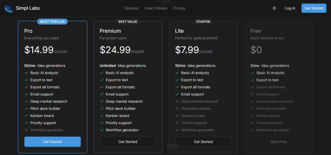Open the Features page from the navbar
The height and width of the screenshot is (155, 331).
point(132,8)
